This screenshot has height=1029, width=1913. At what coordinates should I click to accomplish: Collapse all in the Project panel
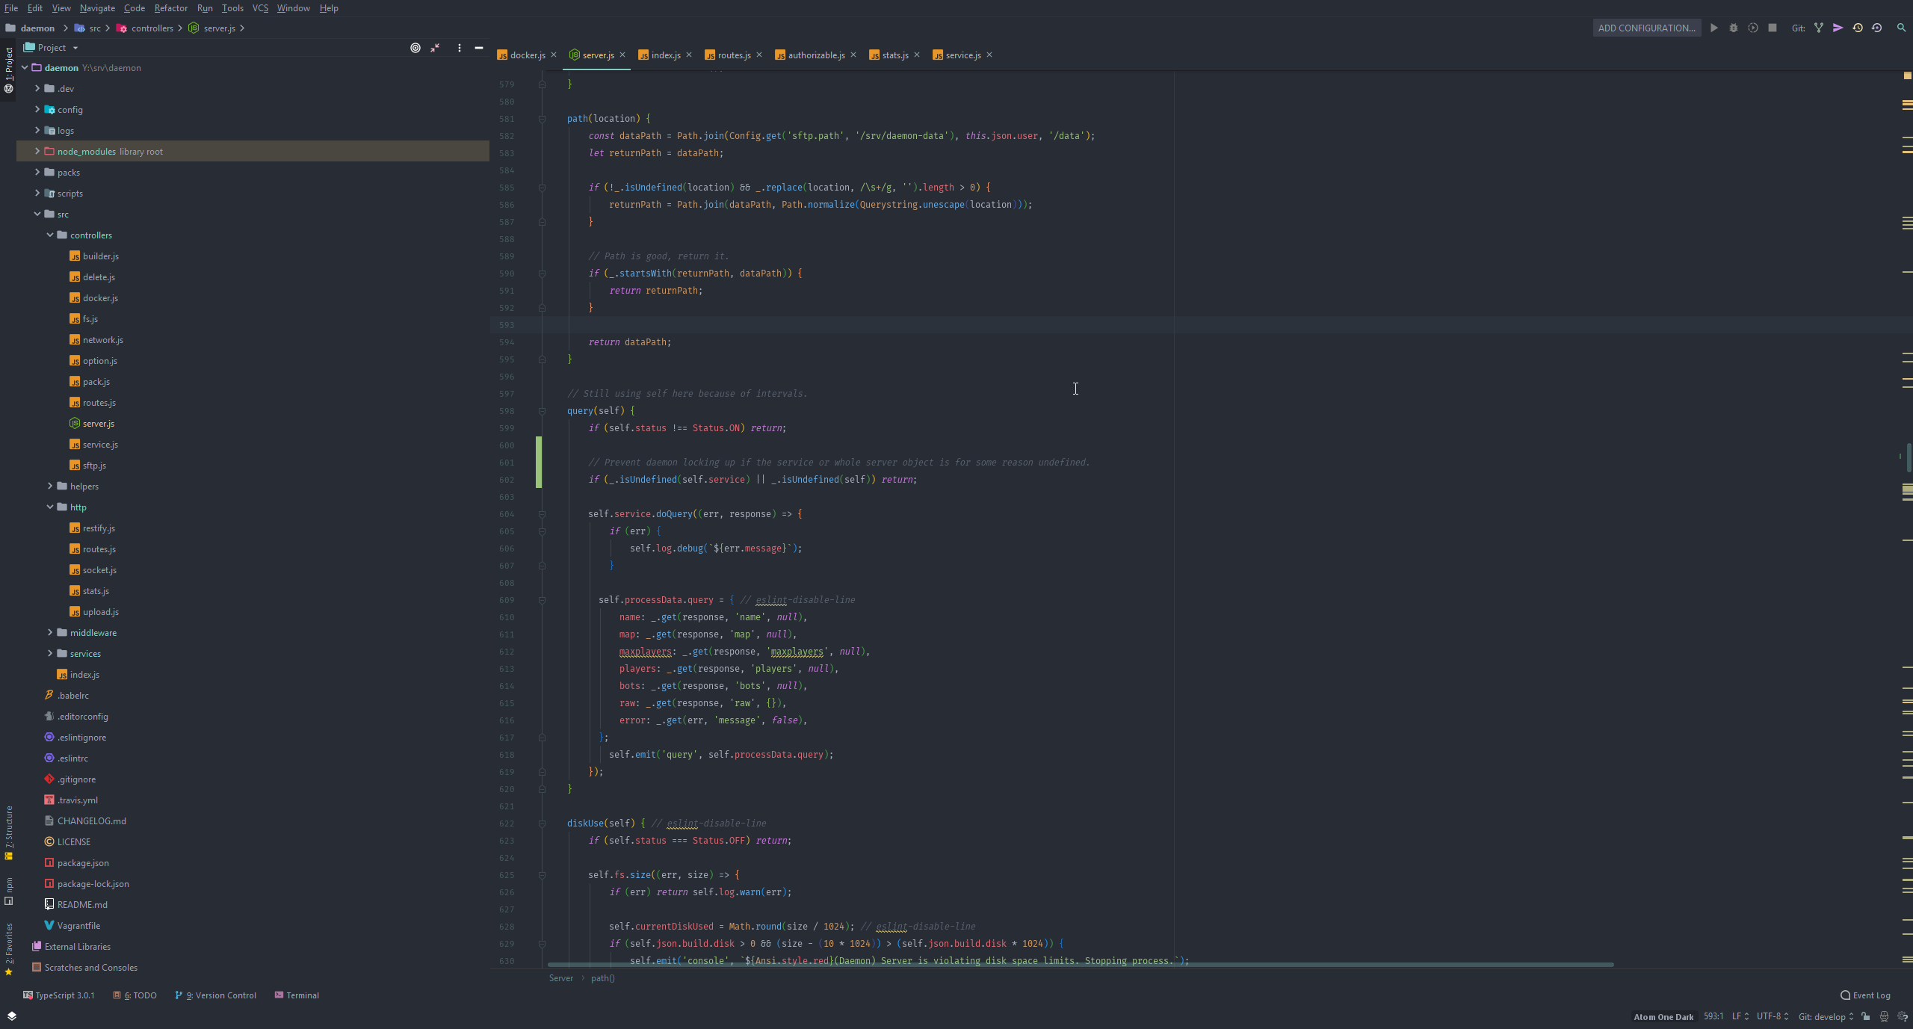pyautogui.click(x=435, y=48)
